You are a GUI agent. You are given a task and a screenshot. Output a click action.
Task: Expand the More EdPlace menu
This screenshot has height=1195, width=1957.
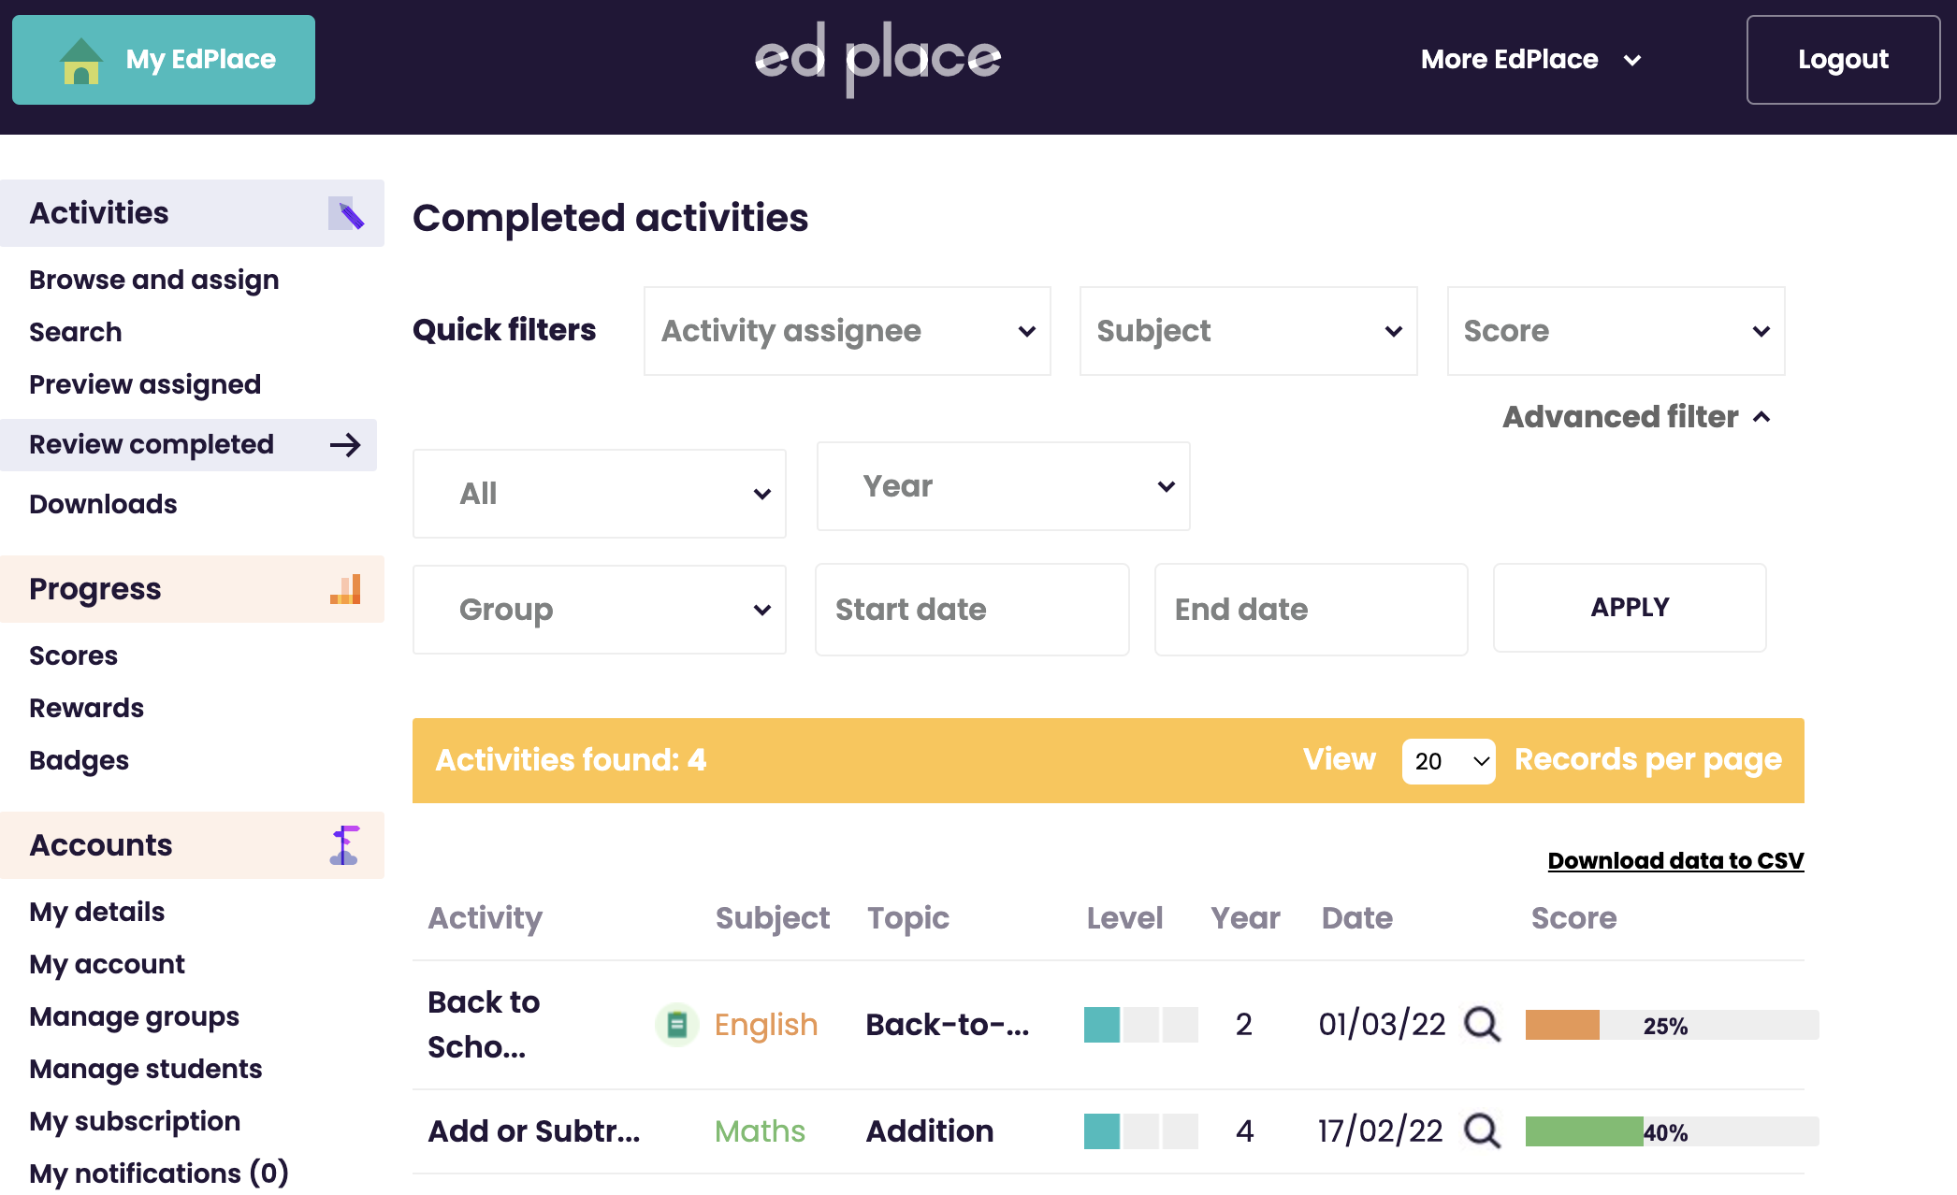1531,60
